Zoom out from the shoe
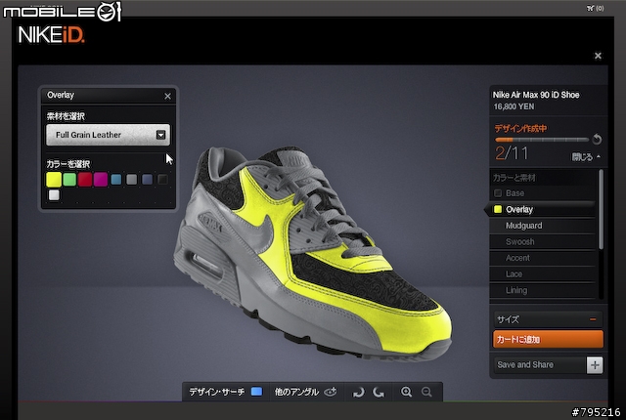 tap(426, 392)
